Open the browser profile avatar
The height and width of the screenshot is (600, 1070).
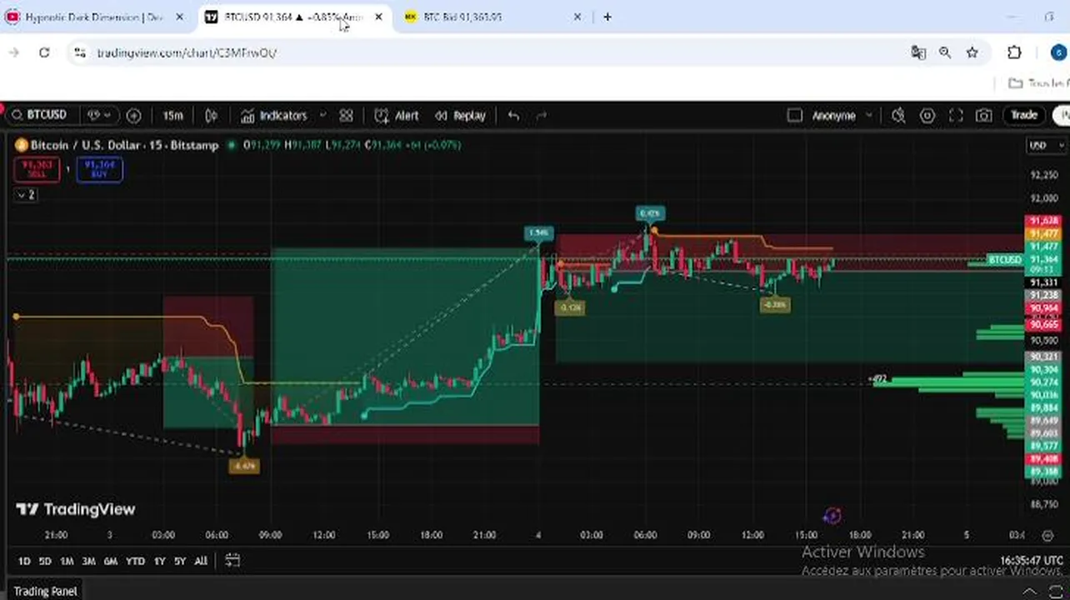point(1058,52)
